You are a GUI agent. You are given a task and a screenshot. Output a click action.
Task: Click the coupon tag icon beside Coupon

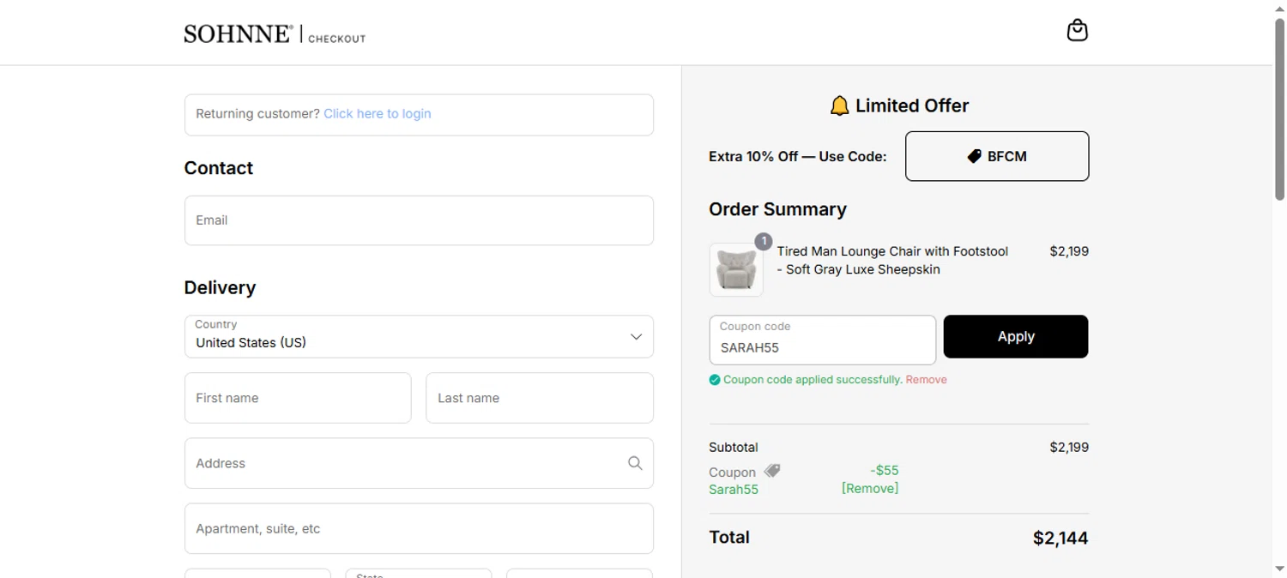click(x=772, y=471)
